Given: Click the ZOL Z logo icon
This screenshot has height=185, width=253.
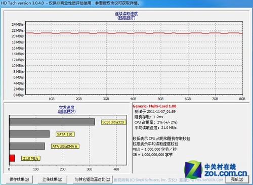Looking at the screenshot, I should coord(193,169).
